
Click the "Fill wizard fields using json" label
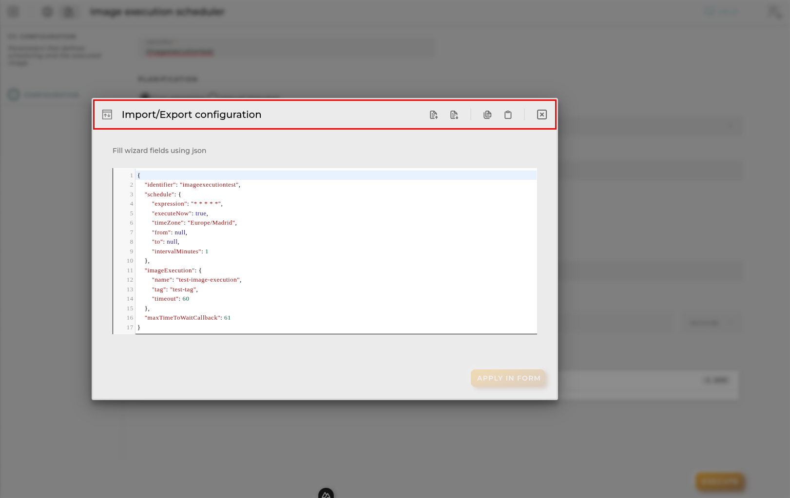(x=159, y=151)
